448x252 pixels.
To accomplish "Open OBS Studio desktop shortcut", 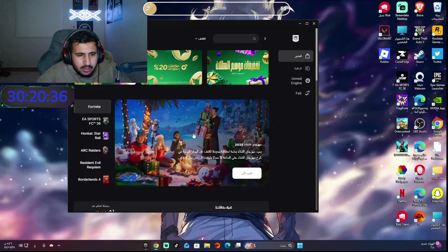I will [420, 126].
